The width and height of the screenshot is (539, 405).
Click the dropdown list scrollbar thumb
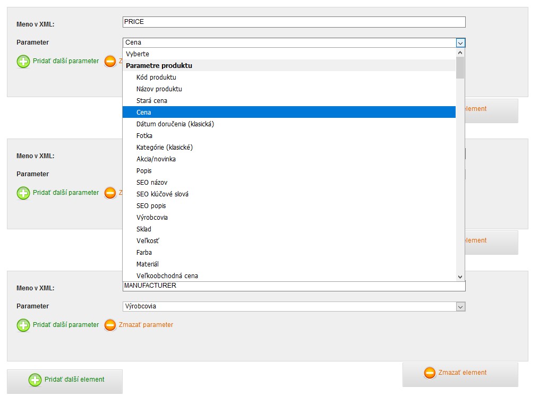pos(460,68)
